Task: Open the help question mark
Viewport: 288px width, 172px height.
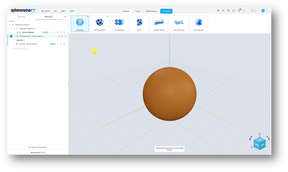Action: point(244,11)
